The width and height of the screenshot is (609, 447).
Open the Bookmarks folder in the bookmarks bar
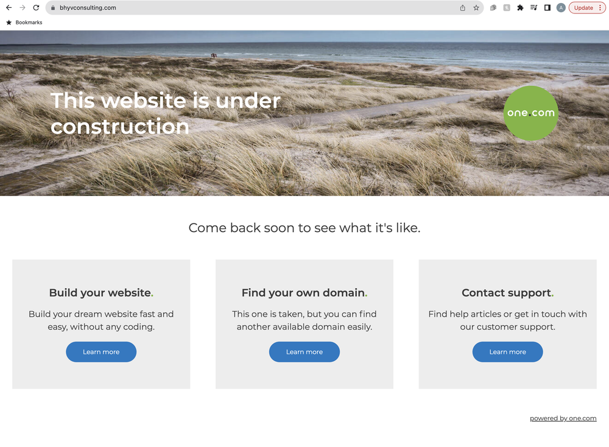(x=24, y=23)
